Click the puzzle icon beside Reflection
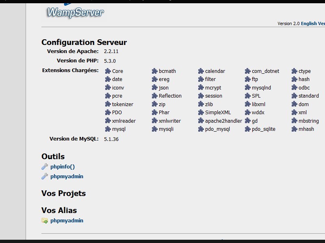 155,96
